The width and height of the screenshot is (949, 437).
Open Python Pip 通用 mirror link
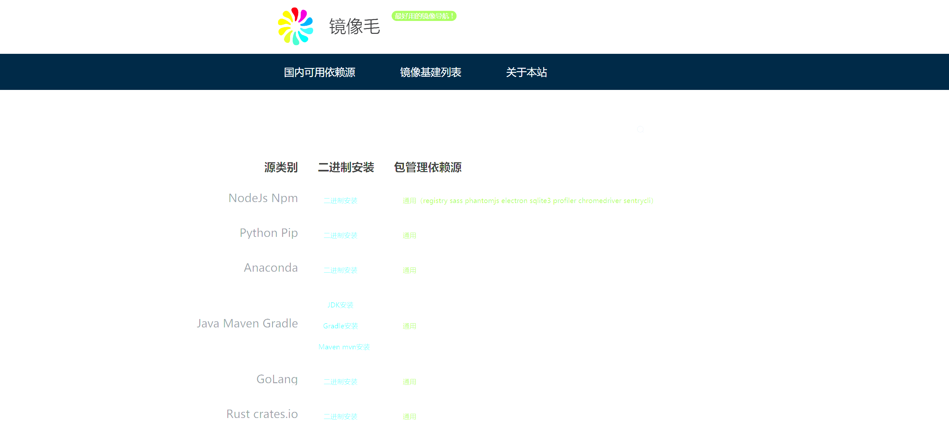[x=409, y=236]
